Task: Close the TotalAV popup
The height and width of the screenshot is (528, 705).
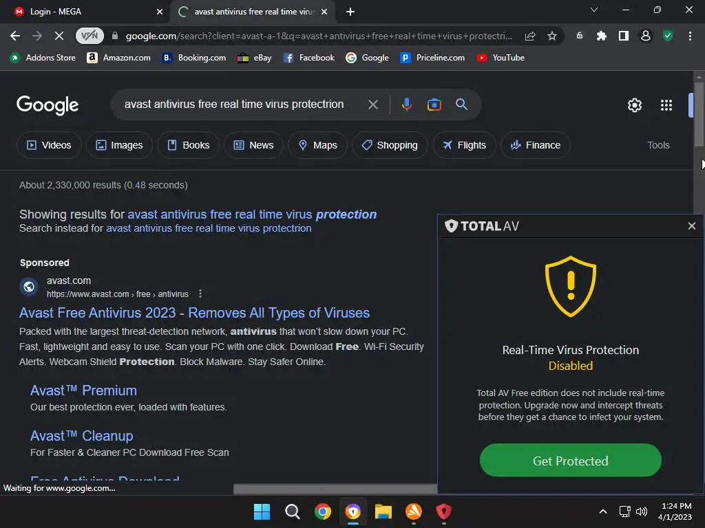Action: coord(691,225)
